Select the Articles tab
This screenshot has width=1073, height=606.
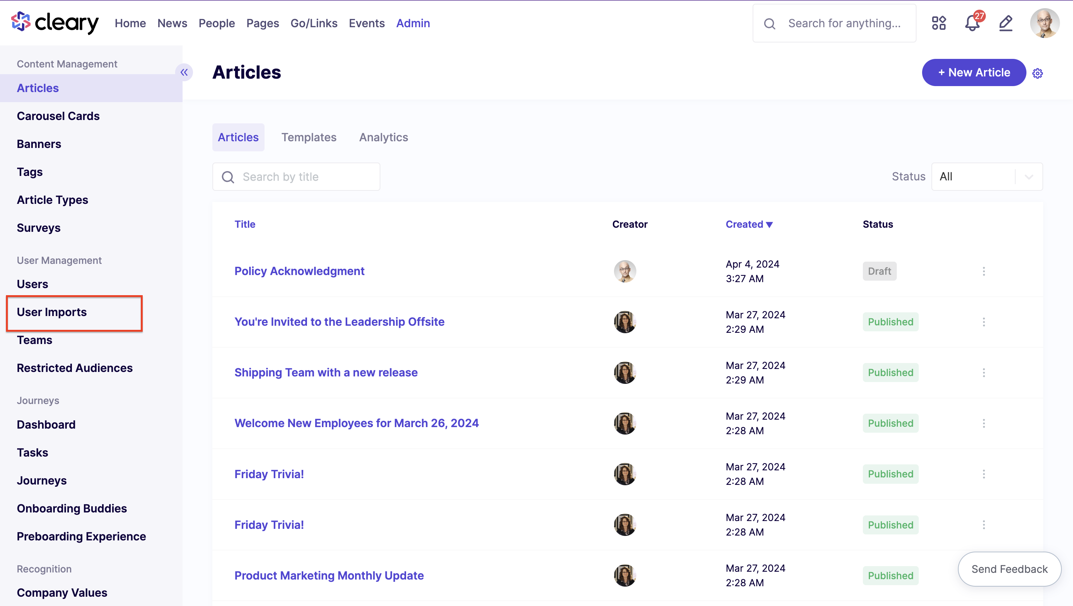point(238,137)
